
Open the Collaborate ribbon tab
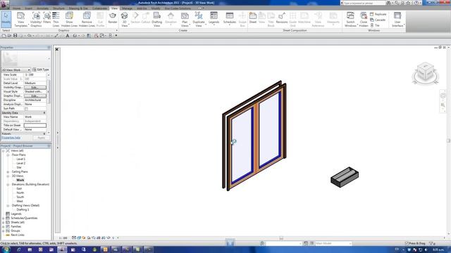99,8
